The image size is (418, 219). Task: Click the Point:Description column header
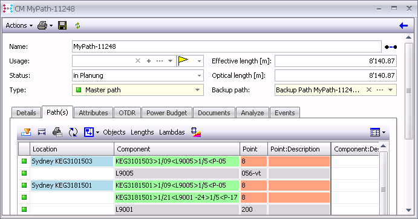point(299,149)
